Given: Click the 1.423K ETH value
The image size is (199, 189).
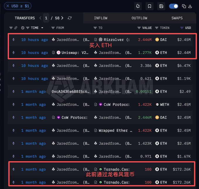Looking at the screenshot, I should pyautogui.click(x=145, y=143).
